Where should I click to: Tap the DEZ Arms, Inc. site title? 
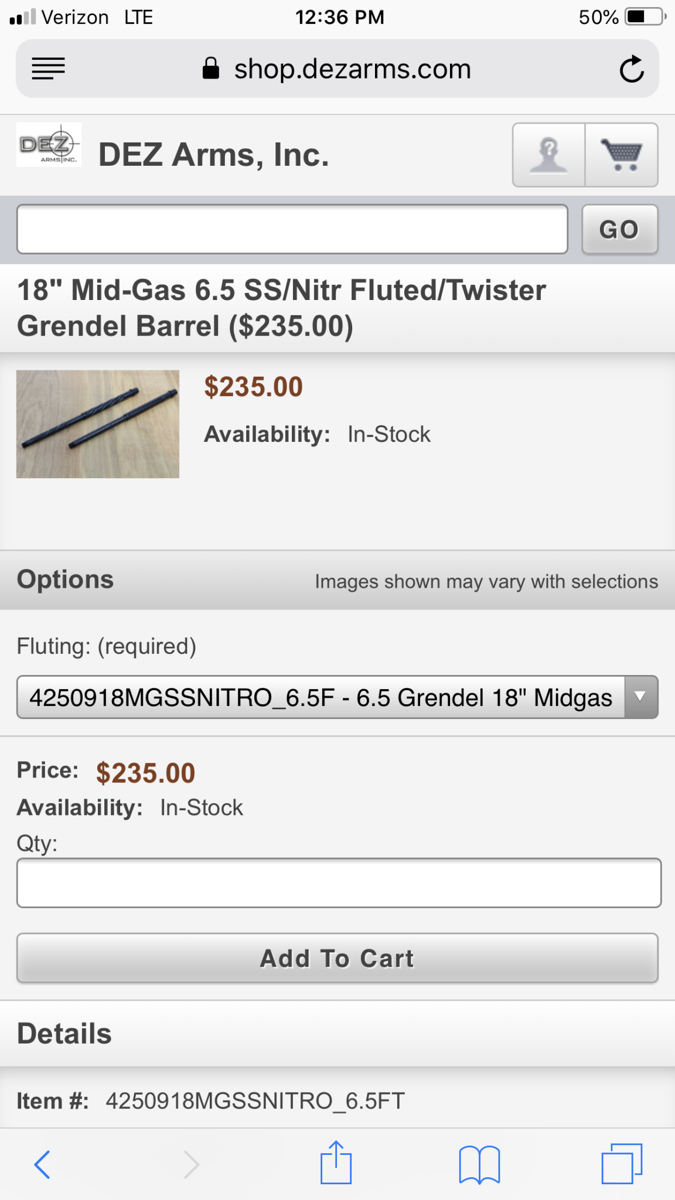click(x=214, y=155)
